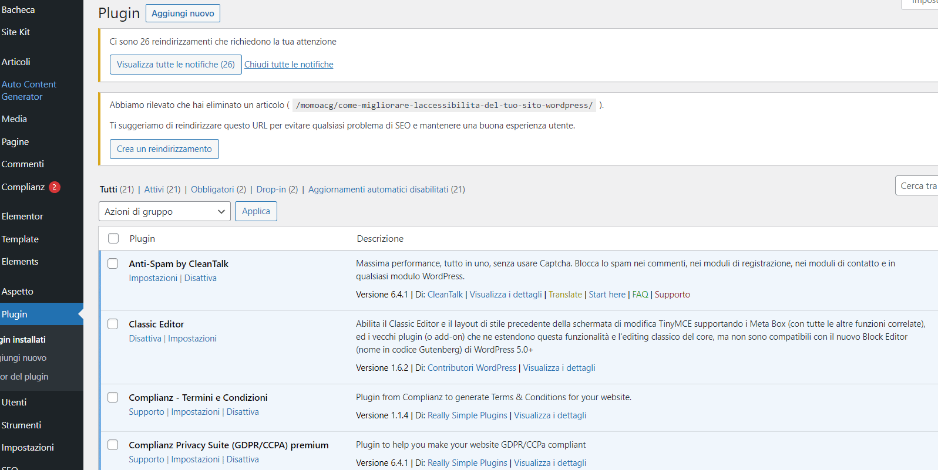Image resolution: width=938 pixels, height=470 pixels.
Task: Click the Aggiungi nuovo button
Action: [183, 13]
